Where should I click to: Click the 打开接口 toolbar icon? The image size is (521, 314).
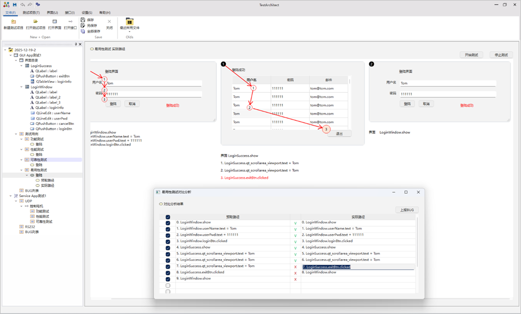[x=70, y=22]
